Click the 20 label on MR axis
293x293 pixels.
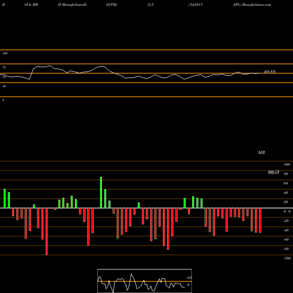point(286,202)
